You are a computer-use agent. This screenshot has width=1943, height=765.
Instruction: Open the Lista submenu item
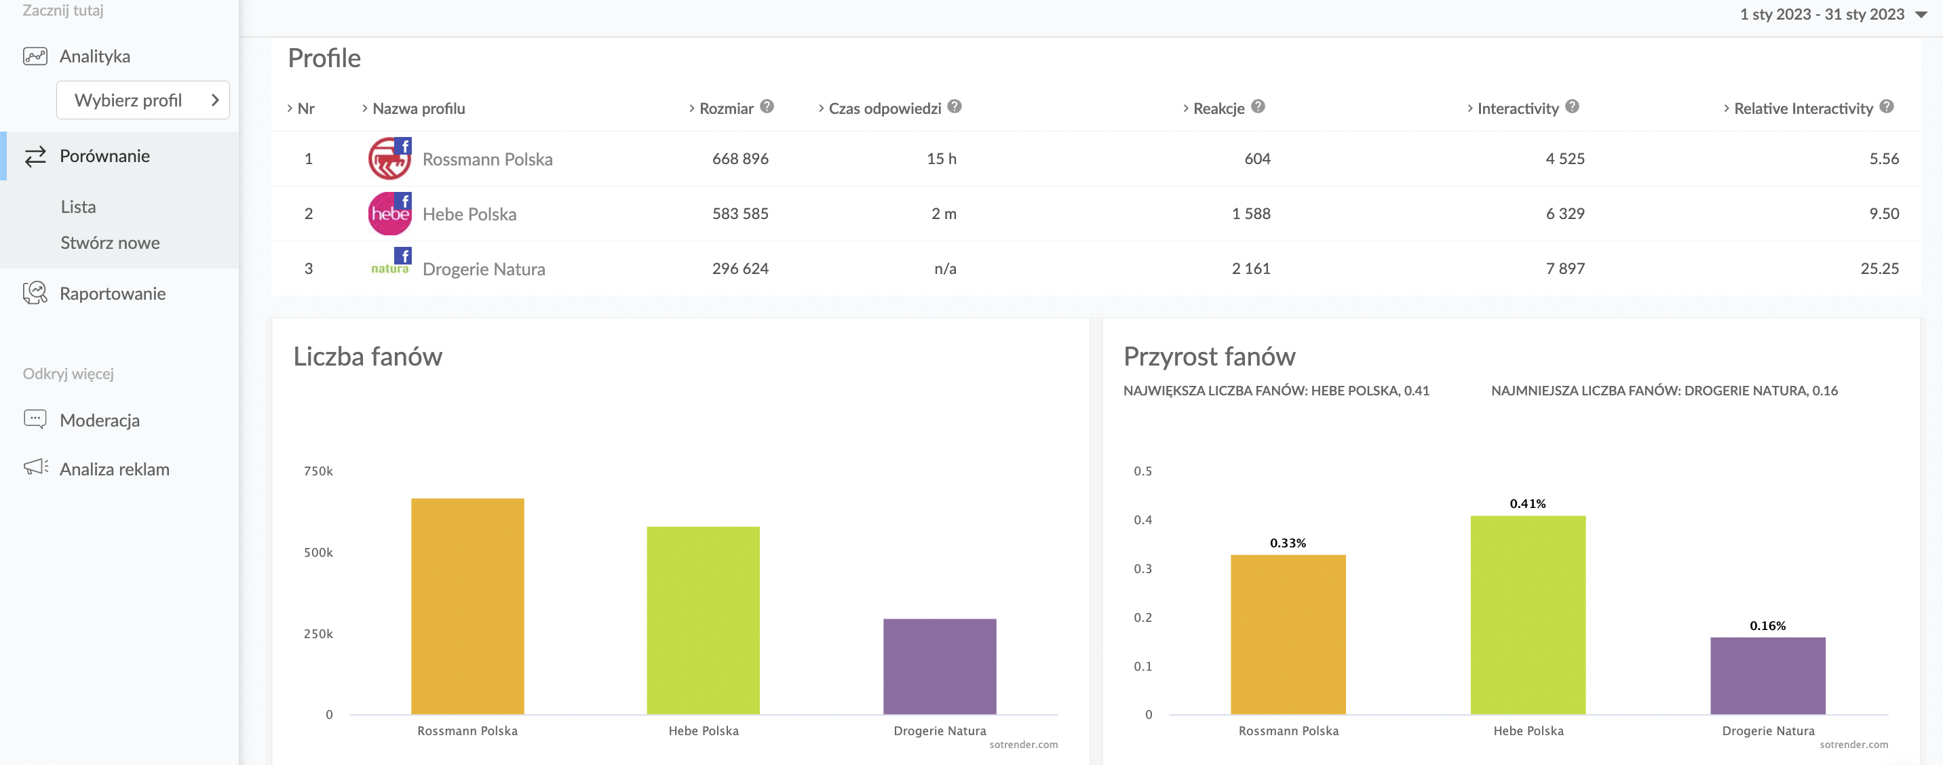(x=78, y=207)
